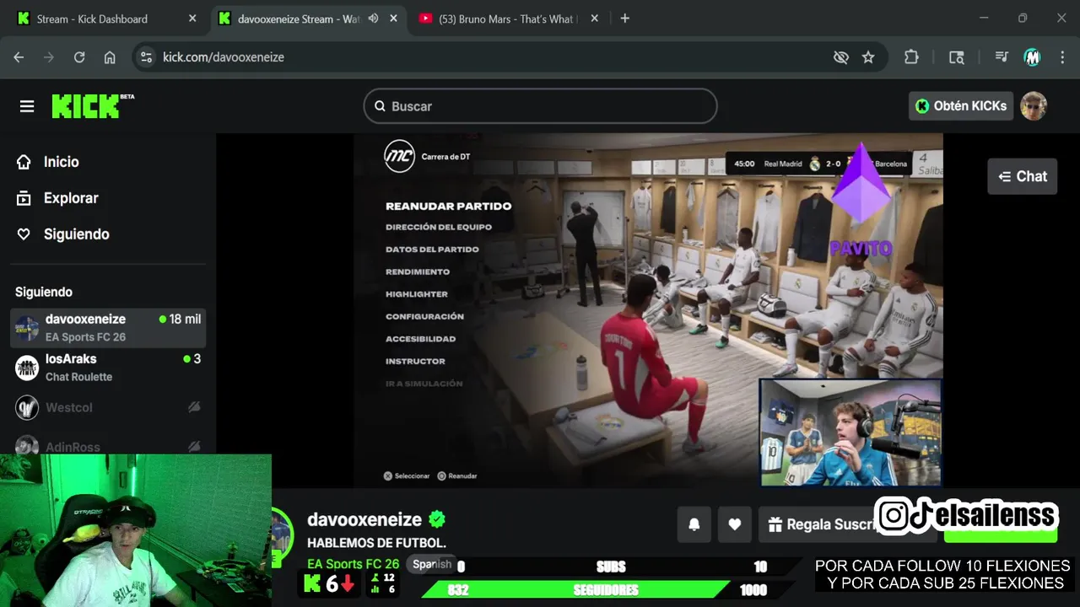Open the Chrome profile M avatar
The height and width of the screenshot is (607, 1080).
pos(1032,57)
